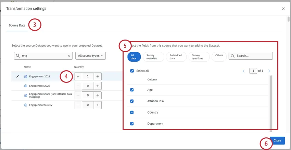Click the Engagement 2023 survey icon
Viewport: 291px width, 150px height.
click(x=26, y=95)
